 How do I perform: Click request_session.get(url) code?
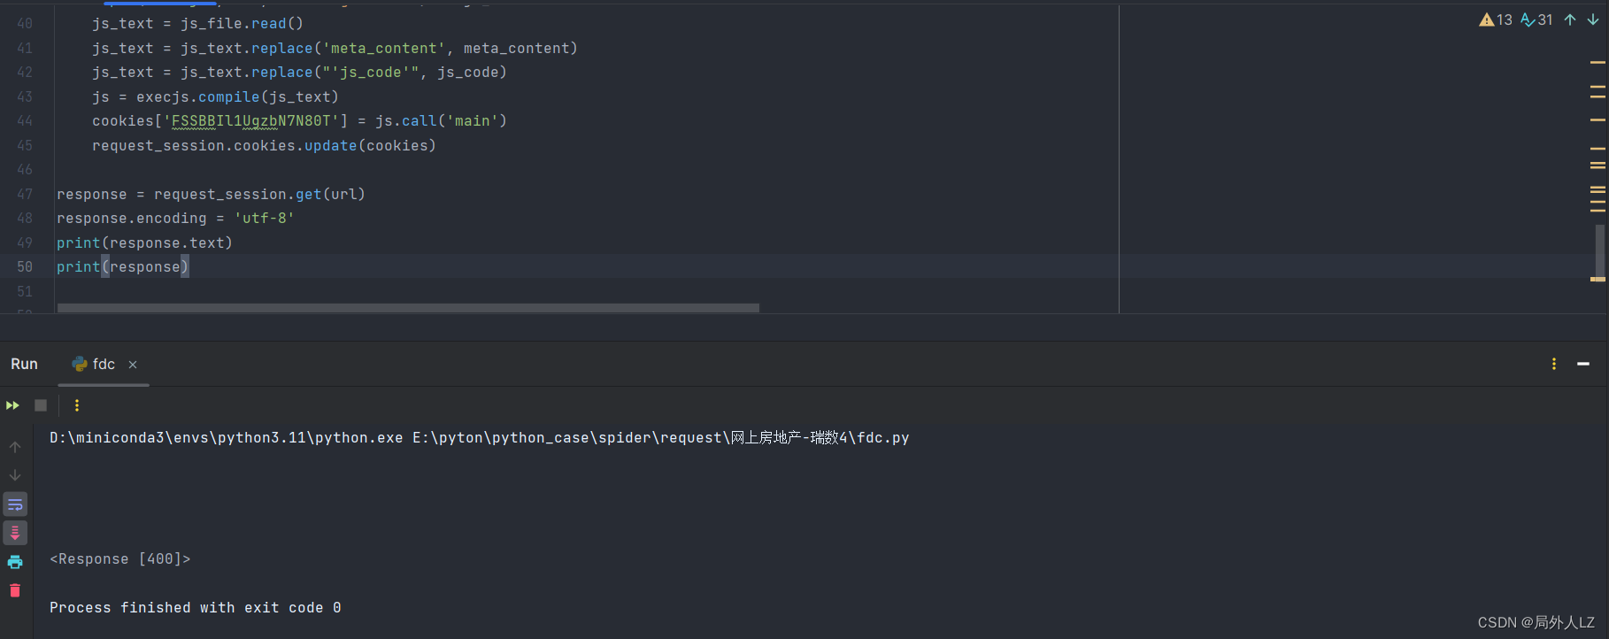click(x=259, y=195)
